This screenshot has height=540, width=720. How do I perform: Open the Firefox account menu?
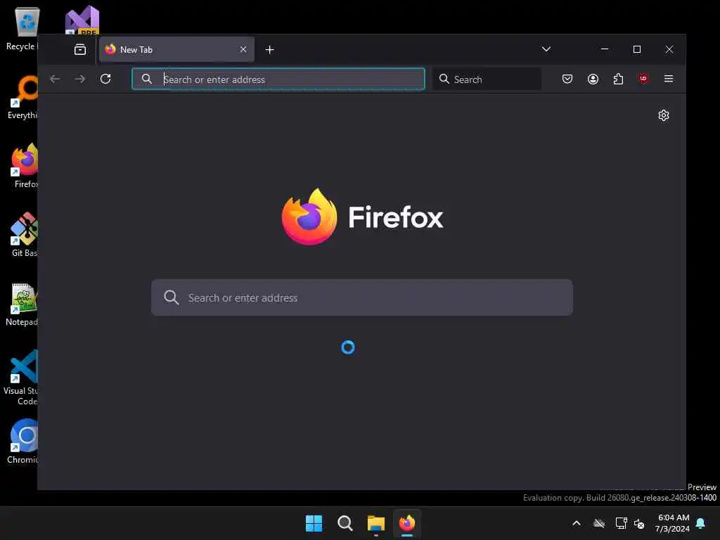[593, 79]
